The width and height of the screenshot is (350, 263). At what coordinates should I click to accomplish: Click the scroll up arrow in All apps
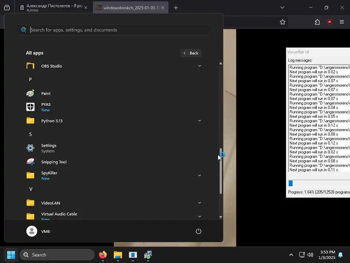coord(221,63)
